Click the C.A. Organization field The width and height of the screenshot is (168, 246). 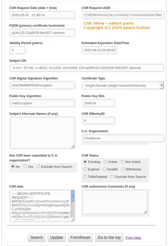point(123,138)
